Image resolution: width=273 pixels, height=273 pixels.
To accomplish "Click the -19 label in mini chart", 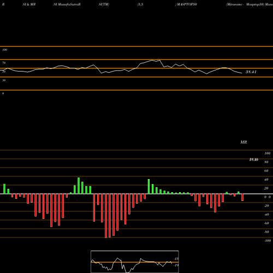I will pyautogui.click(x=176, y=265).
